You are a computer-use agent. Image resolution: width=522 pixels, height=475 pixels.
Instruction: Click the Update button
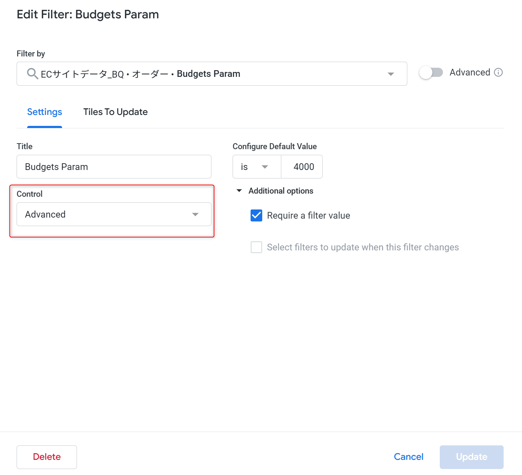(472, 457)
